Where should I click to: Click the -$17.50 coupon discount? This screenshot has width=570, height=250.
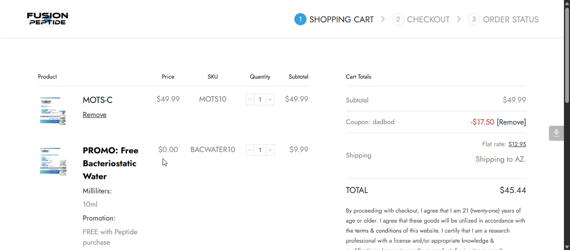pyautogui.click(x=482, y=122)
